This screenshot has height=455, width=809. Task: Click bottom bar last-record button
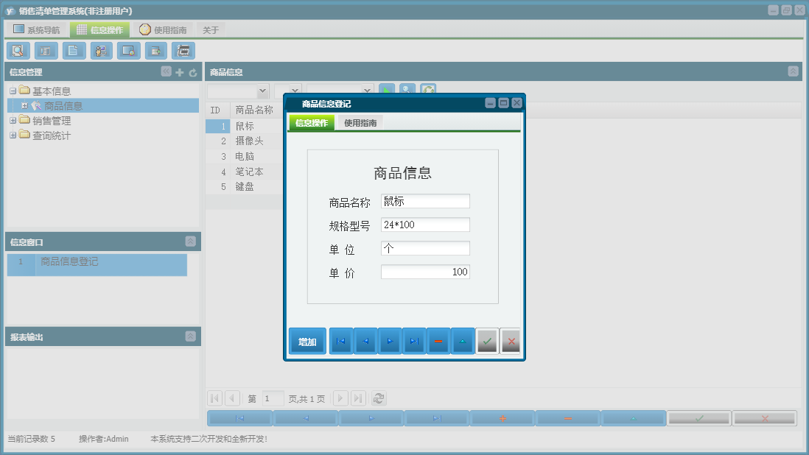point(436,418)
